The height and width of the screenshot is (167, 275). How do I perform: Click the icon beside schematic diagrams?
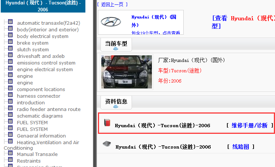(x=10, y=115)
